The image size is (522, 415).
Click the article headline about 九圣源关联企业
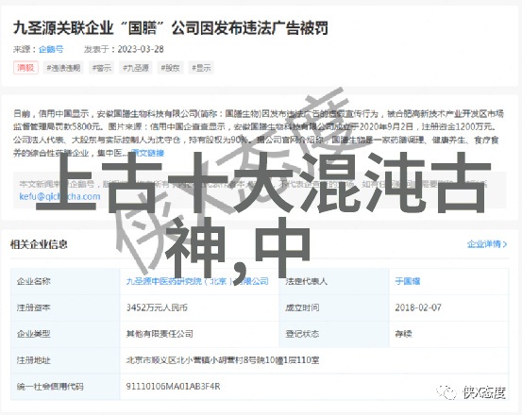pyautogui.click(x=171, y=28)
